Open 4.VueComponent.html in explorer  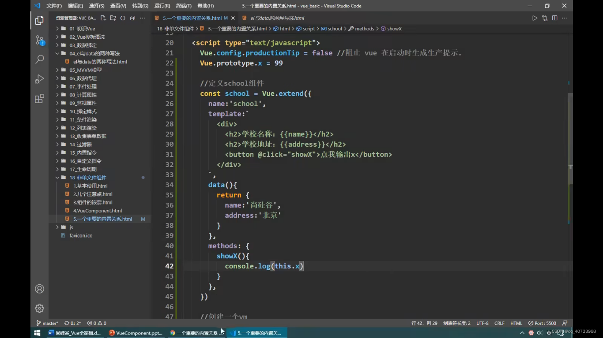point(98,211)
